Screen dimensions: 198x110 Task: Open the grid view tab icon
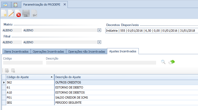(x=5, y=5)
